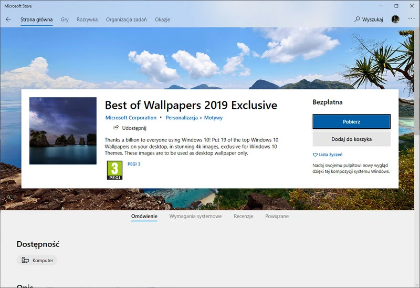
Task: Open the Microsoft Corporation publisher link
Action: (x=131, y=118)
